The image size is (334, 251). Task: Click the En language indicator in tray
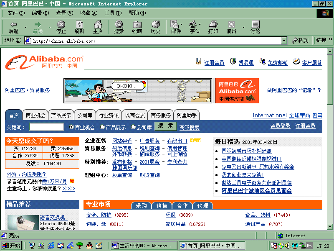tap(309, 246)
